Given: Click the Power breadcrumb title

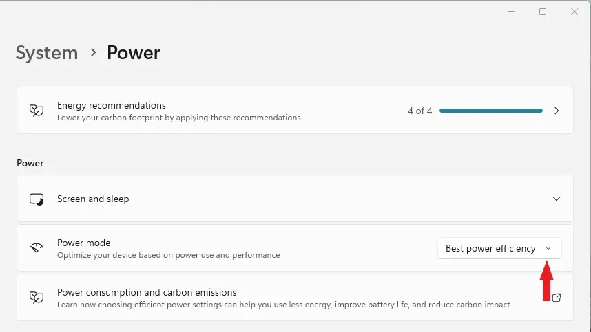Looking at the screenshot, I should tap(134, 53).
